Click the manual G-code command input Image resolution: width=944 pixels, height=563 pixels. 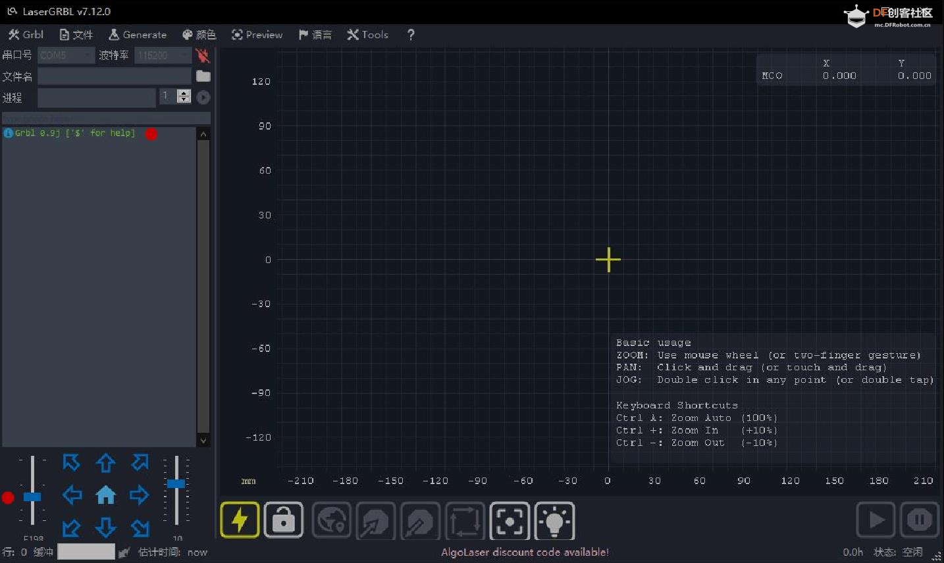[106, 118]
